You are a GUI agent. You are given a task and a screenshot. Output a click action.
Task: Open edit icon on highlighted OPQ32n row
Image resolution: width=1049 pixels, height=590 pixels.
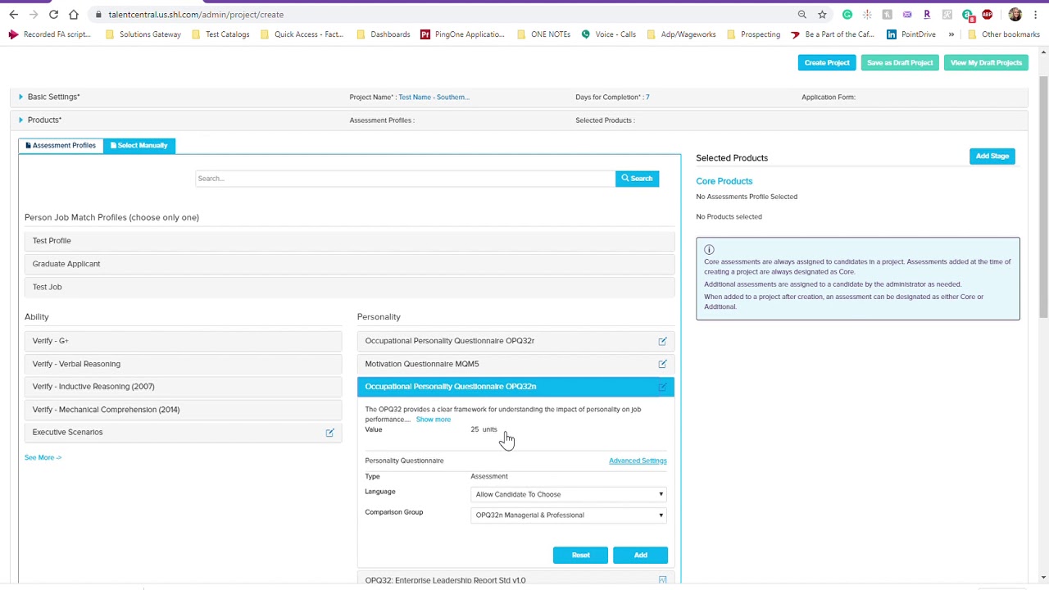(x=662, y=387)
